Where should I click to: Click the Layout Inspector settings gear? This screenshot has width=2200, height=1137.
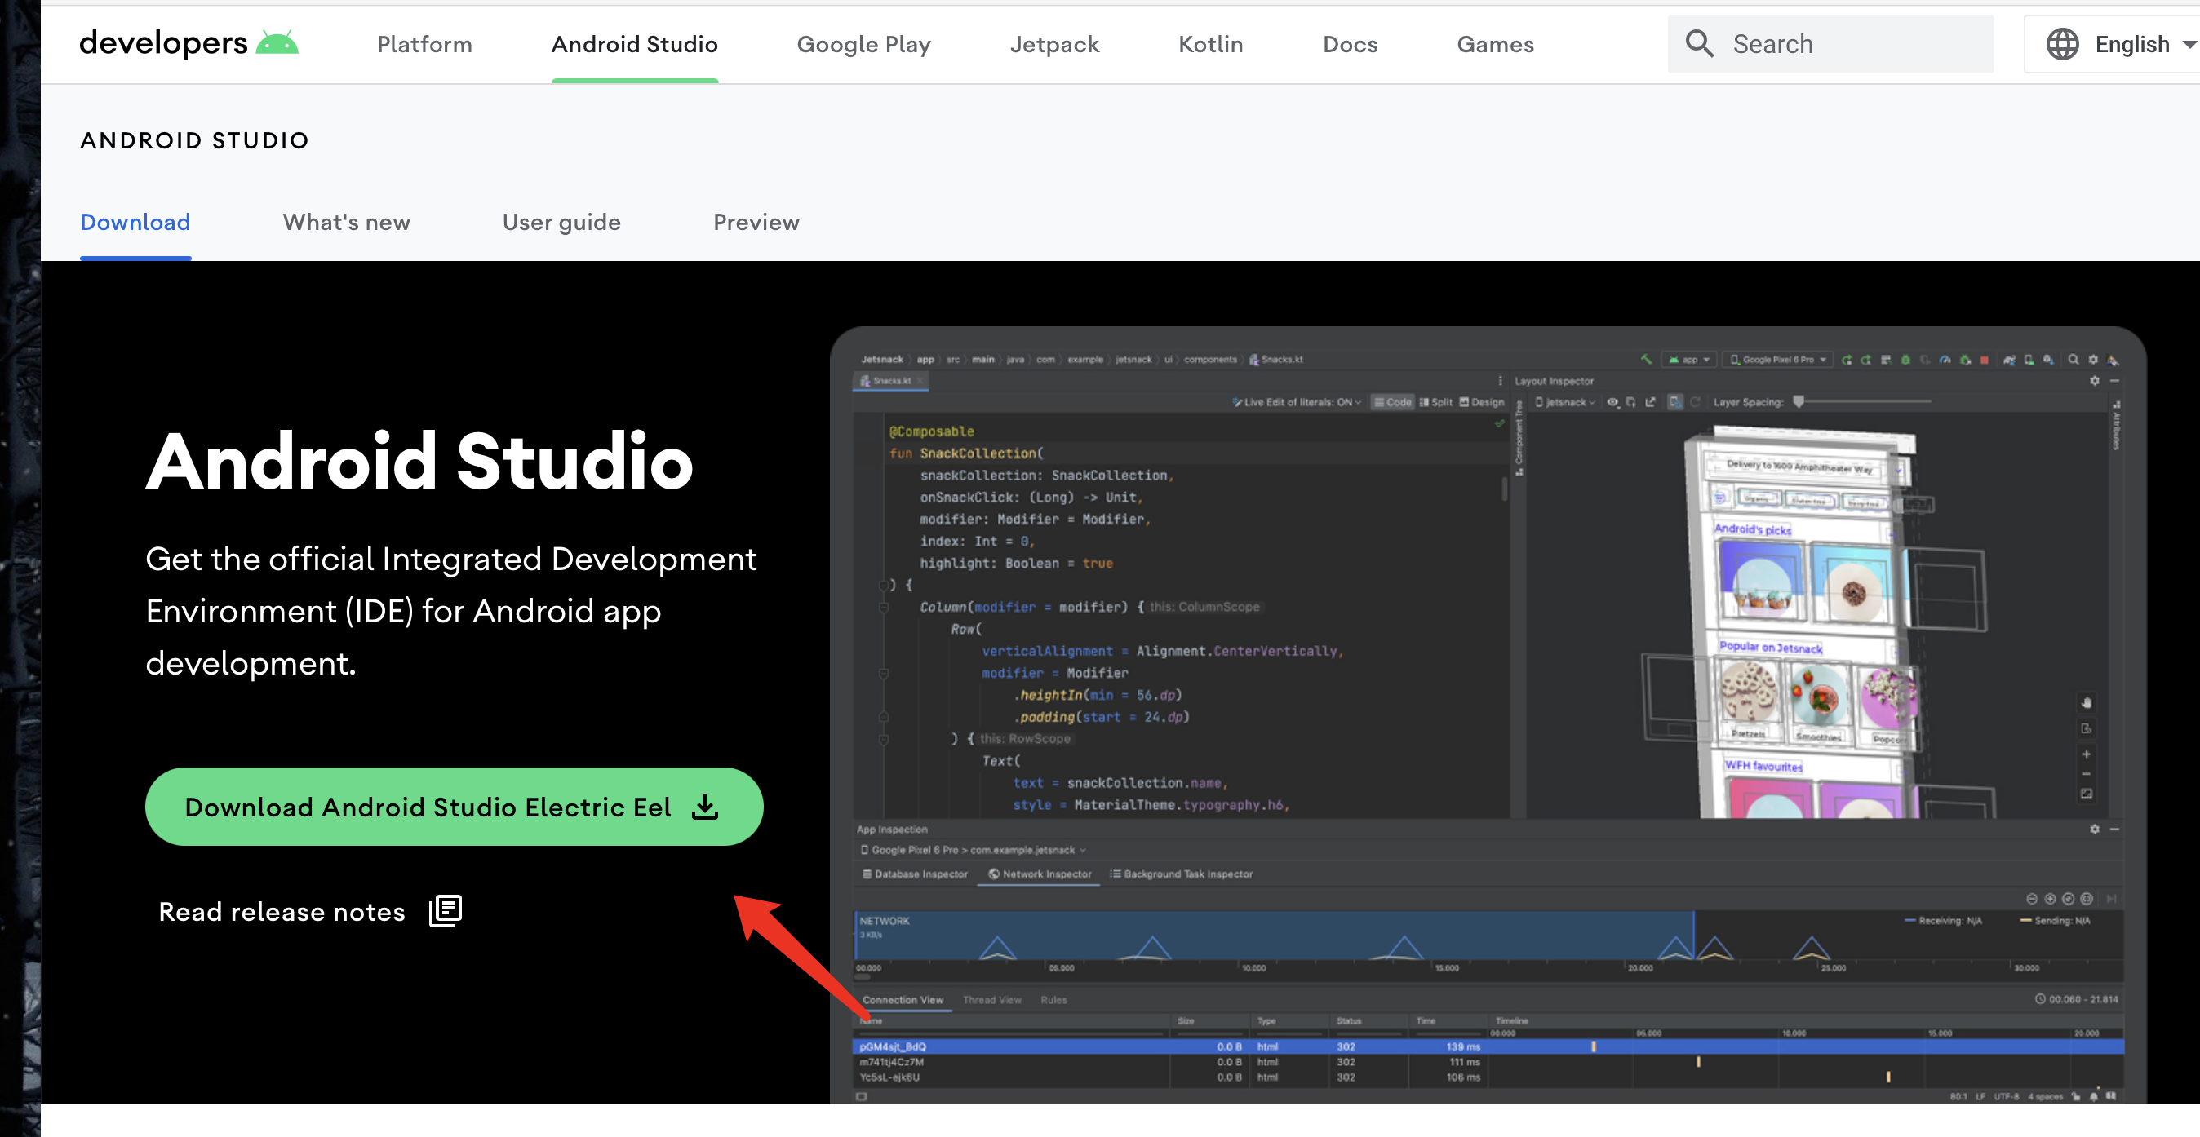tap(2094, 381)
